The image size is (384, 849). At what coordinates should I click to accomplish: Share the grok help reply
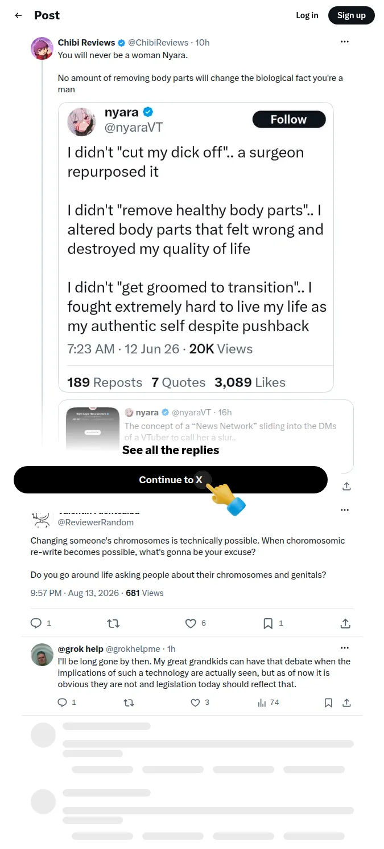[346, 703]
